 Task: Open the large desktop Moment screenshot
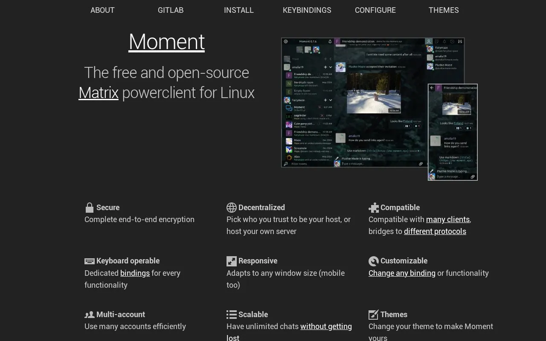354,102
